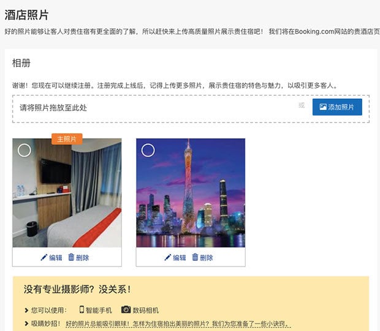Click the pencil icon under Canton Tower photo

168,257
